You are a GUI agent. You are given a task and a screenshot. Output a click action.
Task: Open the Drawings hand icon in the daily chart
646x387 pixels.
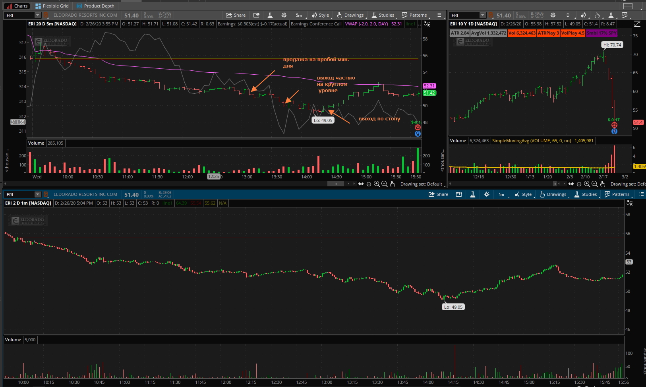coord(597,15)
